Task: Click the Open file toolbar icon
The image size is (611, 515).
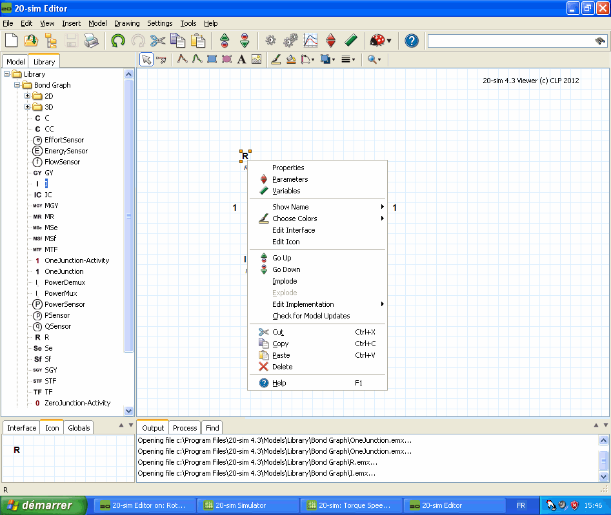Action: pos(31,41)
